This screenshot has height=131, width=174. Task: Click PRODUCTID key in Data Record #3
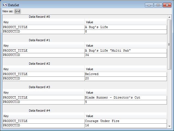coord(43,102)
